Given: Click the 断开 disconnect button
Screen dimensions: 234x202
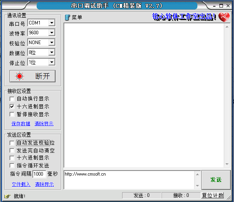Looking at the screenshot, I should (x=32, y=76).
